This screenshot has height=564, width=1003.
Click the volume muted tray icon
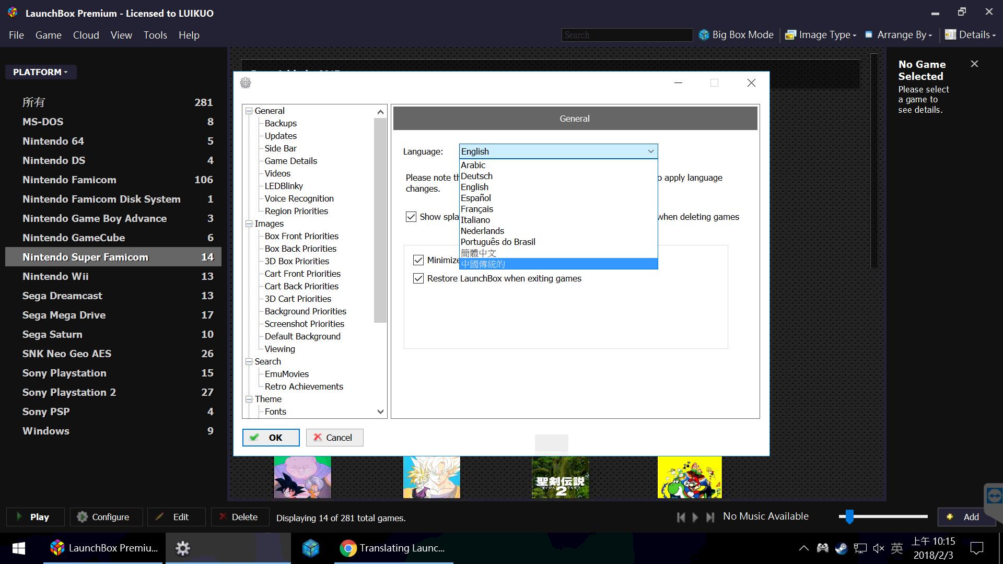879,548
